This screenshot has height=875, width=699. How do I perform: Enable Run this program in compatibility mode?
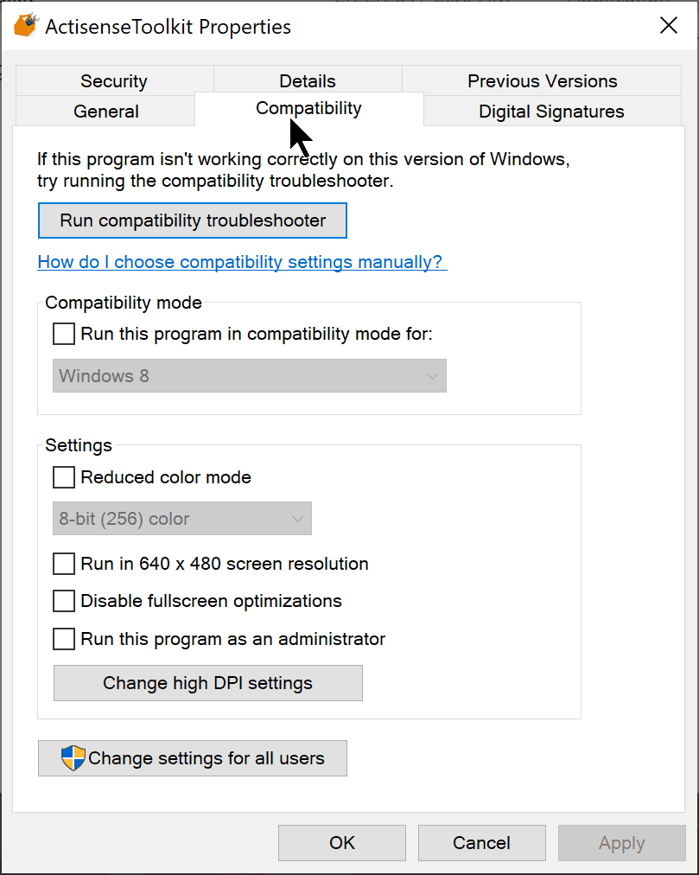[x=64, y=334]
